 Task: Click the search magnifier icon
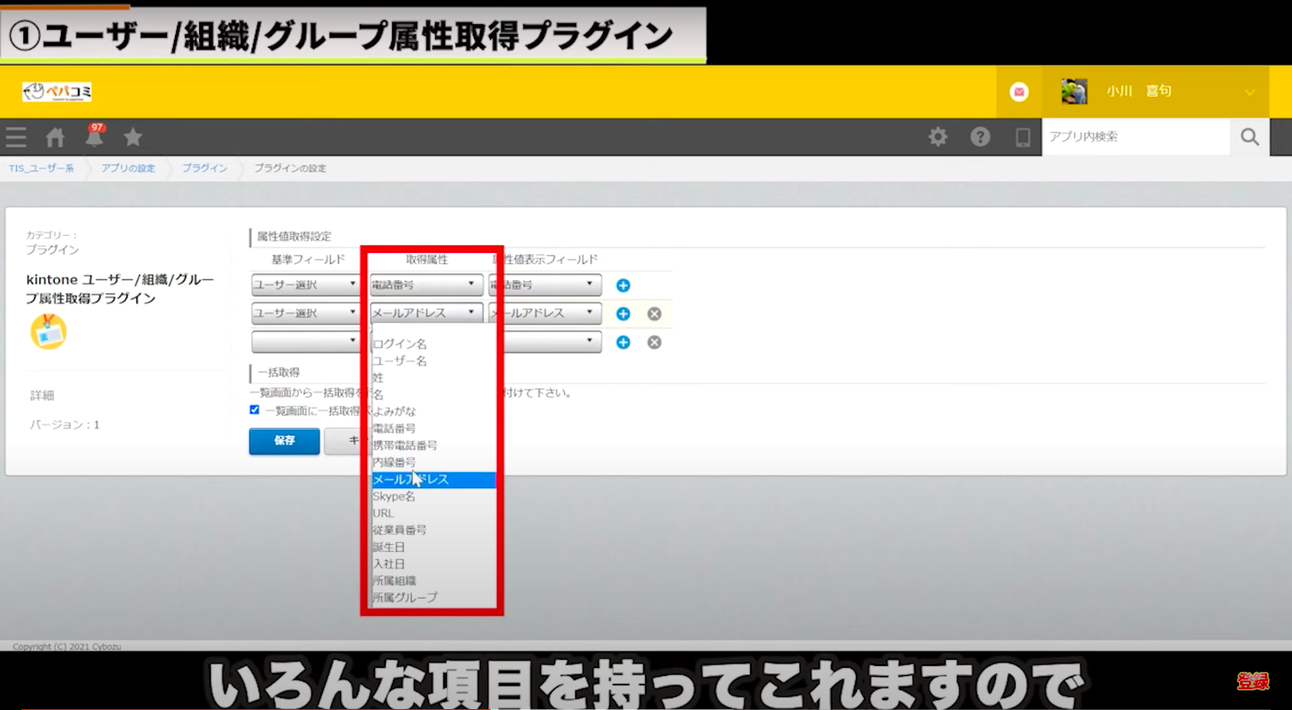(x=1250, y=137)
